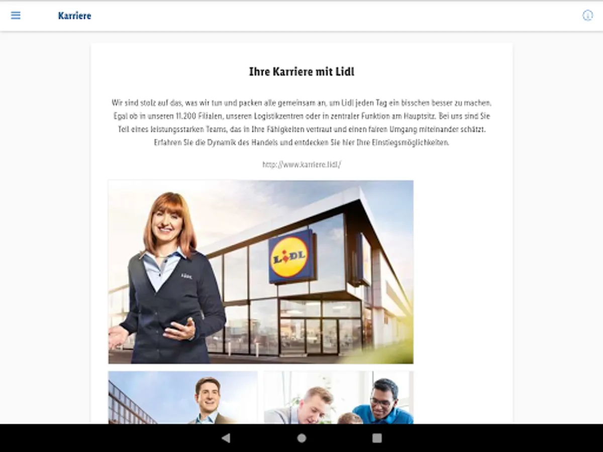This screenshot has height=452, width=603.
Task: Tap the info icon in header
Action: coord(587,16)
